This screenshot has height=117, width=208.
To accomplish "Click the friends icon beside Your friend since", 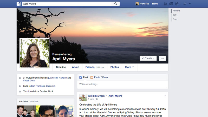I will pyautogui.click(x=20, y=92).
